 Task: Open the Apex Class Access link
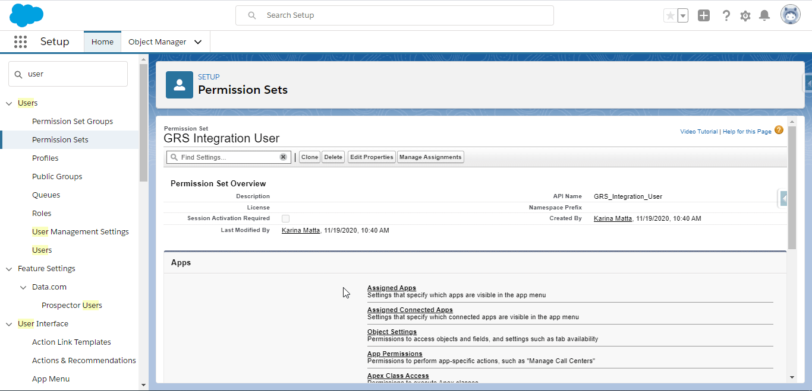398,376
